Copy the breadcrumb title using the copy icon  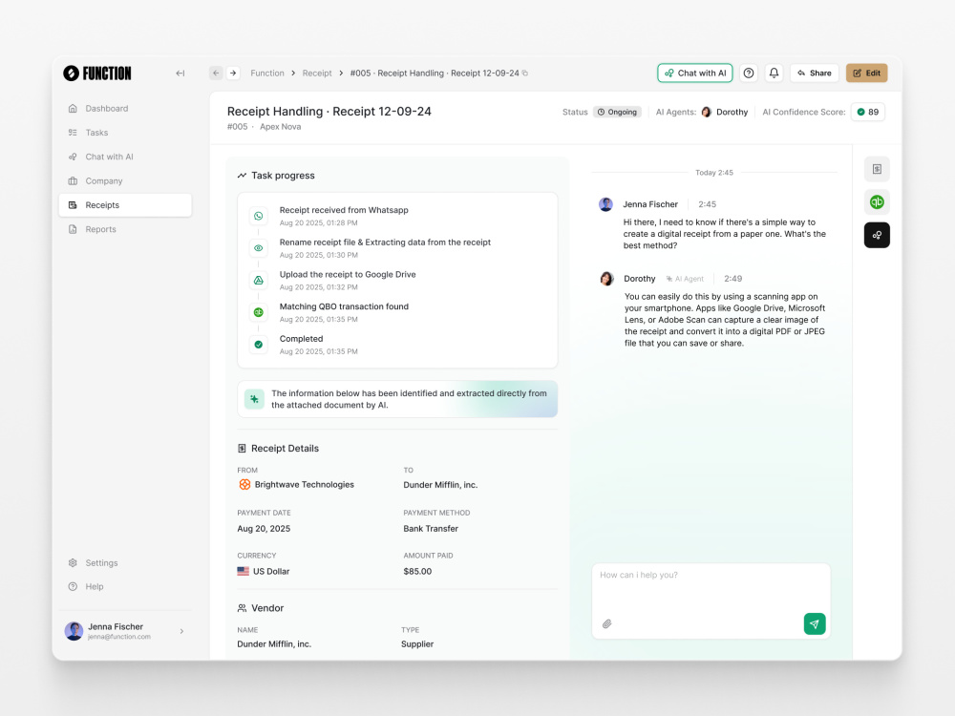tap(525, 74)
